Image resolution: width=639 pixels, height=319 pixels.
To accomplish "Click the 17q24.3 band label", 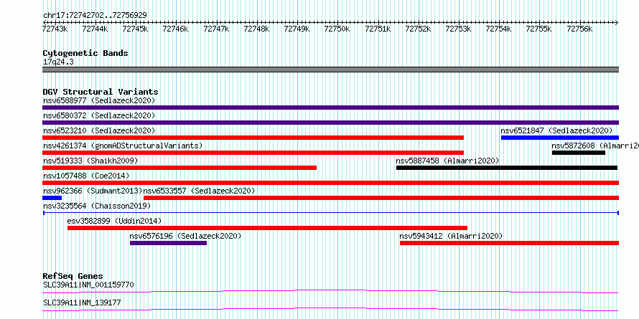I will (x=58, y=62).
